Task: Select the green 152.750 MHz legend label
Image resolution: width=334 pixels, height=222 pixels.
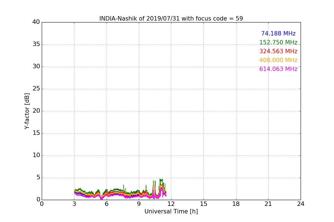Action: coord(278,42)
